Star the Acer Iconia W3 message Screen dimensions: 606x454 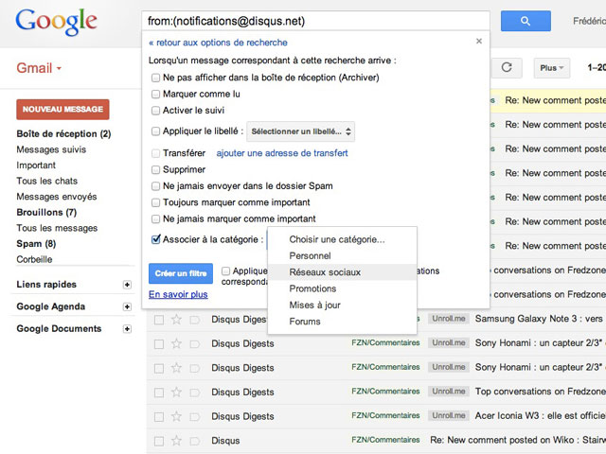point(176,416)
